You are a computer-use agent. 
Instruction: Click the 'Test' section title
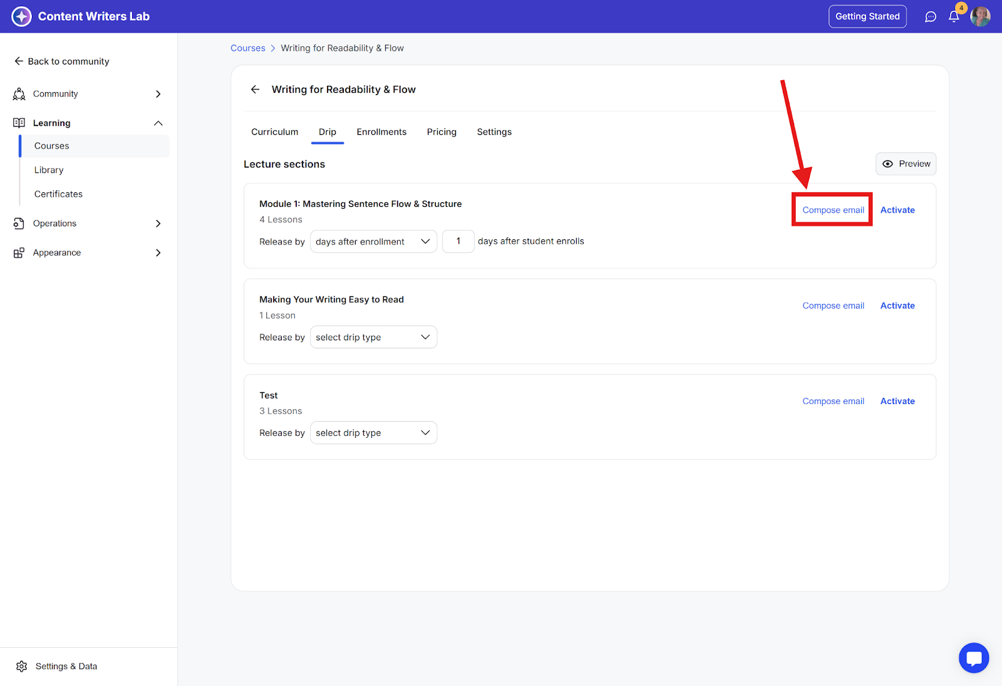click(x=269, y=395)
